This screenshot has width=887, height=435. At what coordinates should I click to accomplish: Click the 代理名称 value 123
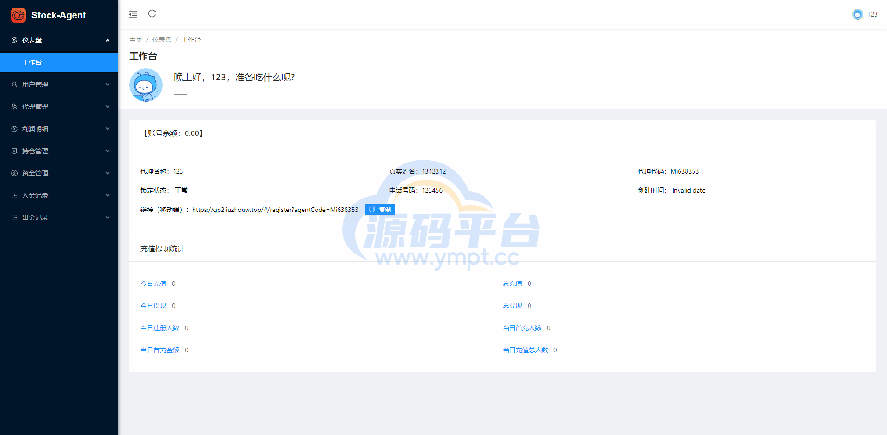(178, 171)
